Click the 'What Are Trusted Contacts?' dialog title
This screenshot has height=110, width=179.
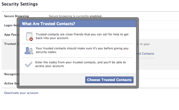click(x=48, y=23)
